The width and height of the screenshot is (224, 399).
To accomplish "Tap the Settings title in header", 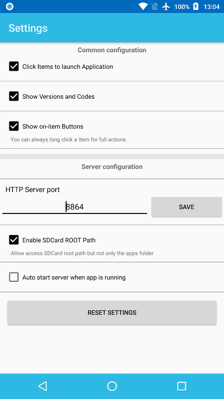I will 28,28.
